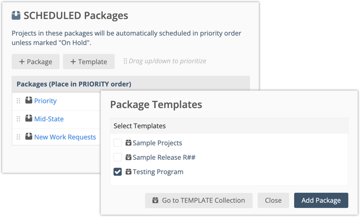Click the package icon beside New Work Requests

tap(28, 137)
